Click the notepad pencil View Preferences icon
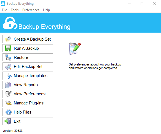 9,94
